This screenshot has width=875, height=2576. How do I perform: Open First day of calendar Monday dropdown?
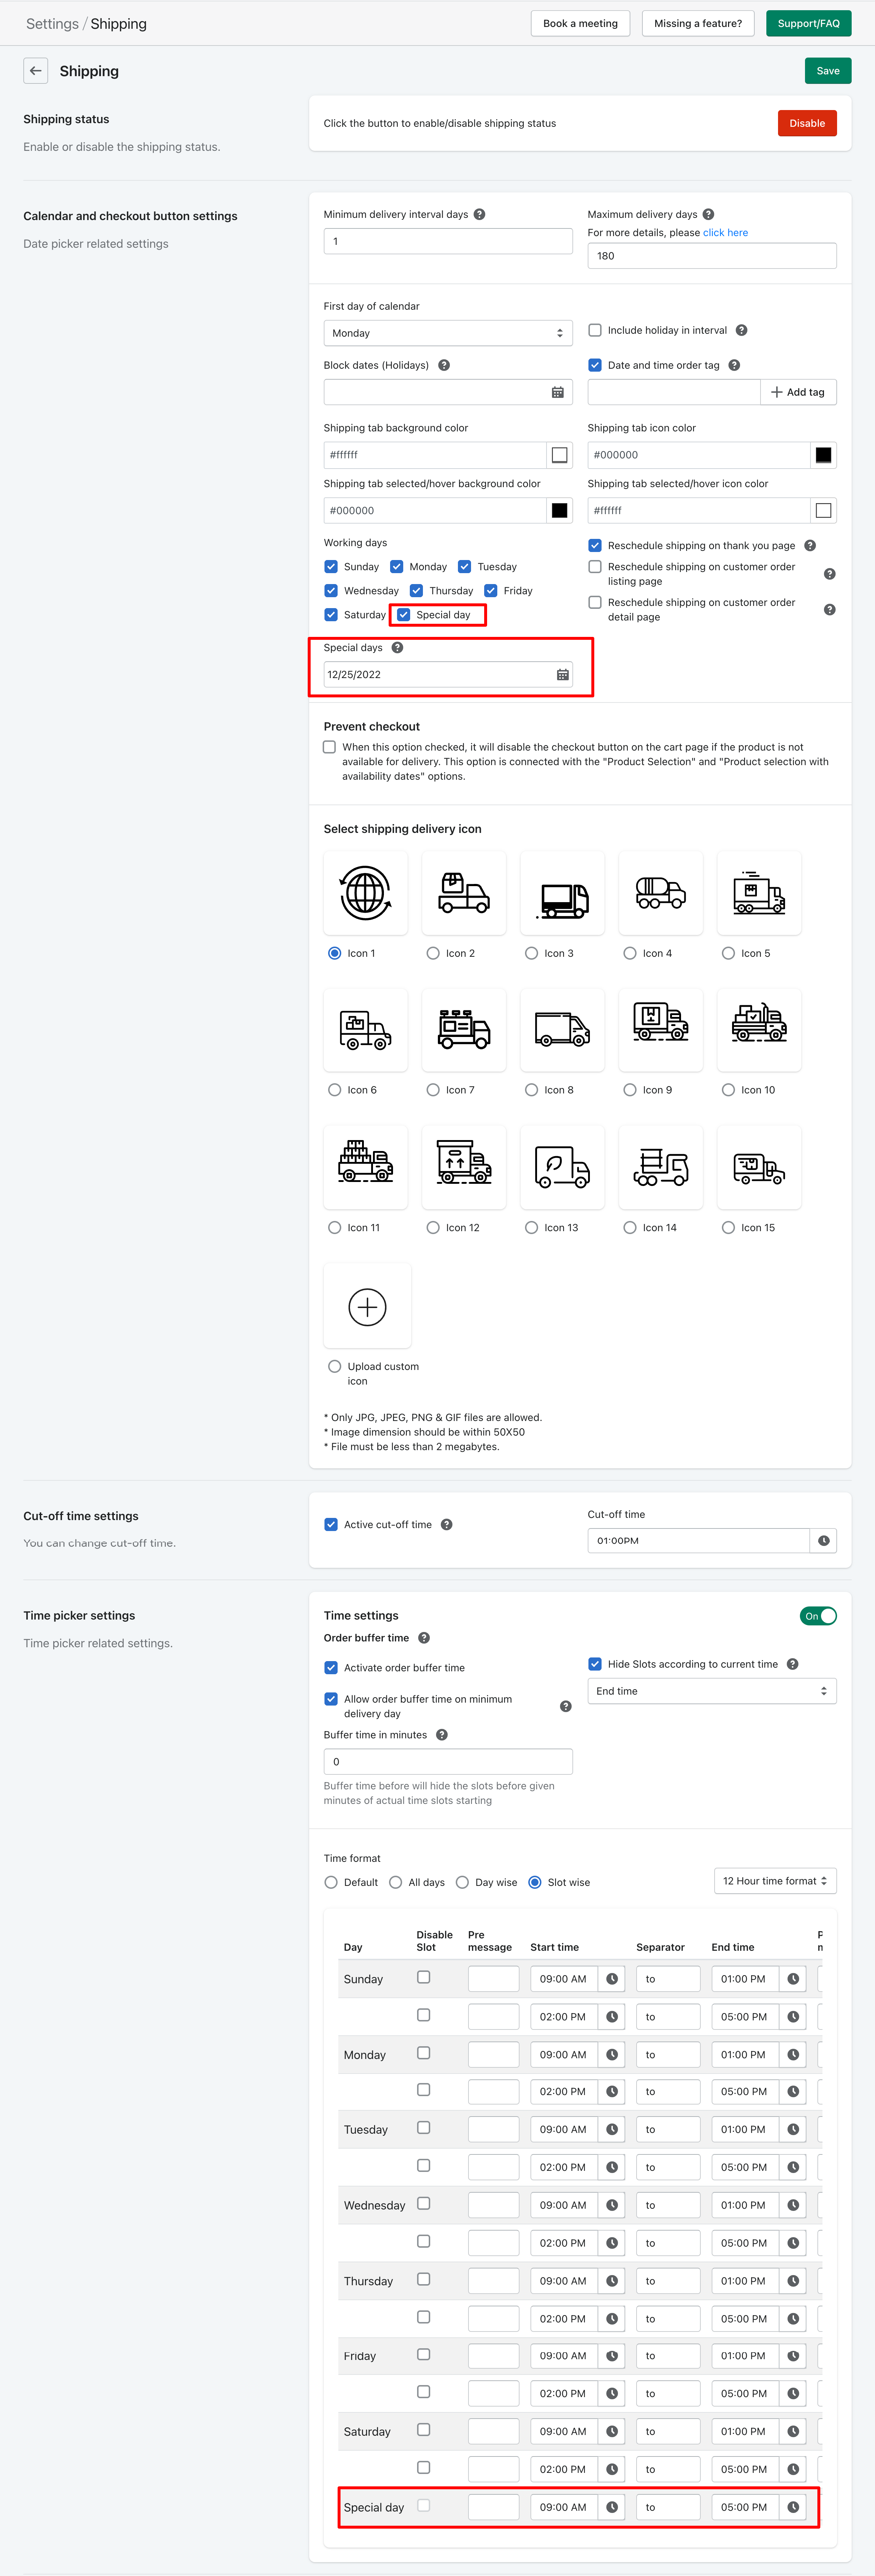448,333
